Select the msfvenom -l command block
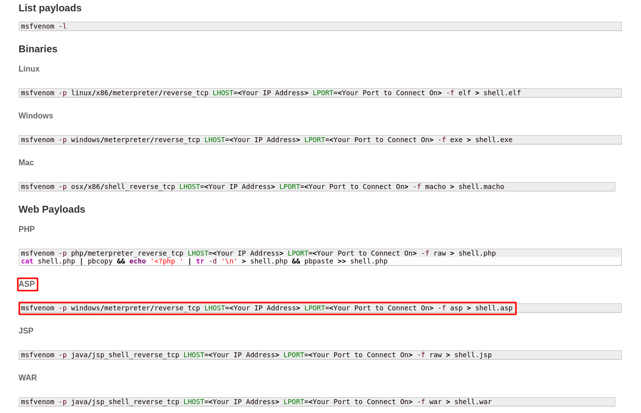Screen dimensions: 641x413 pyautogui.click(x=320, y=26)
